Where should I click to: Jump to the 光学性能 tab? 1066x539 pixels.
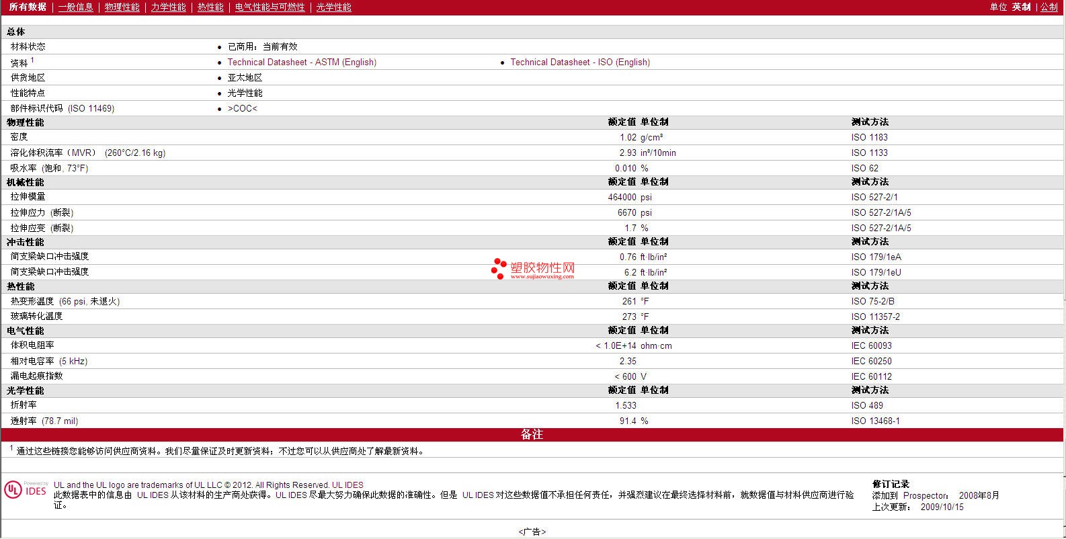[333, 7]
